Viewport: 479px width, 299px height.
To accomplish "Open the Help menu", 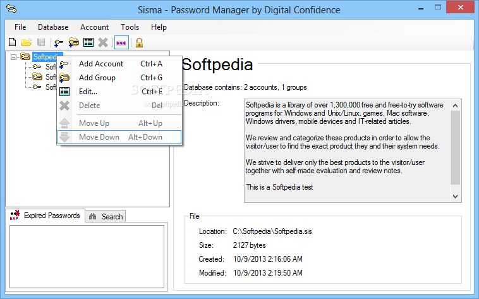I will point(159,27).
